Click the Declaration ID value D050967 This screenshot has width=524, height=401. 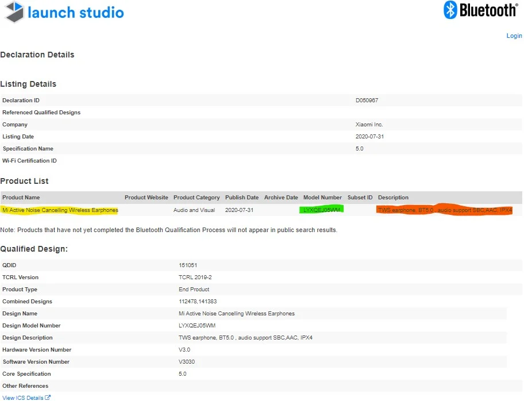[367, 101]
